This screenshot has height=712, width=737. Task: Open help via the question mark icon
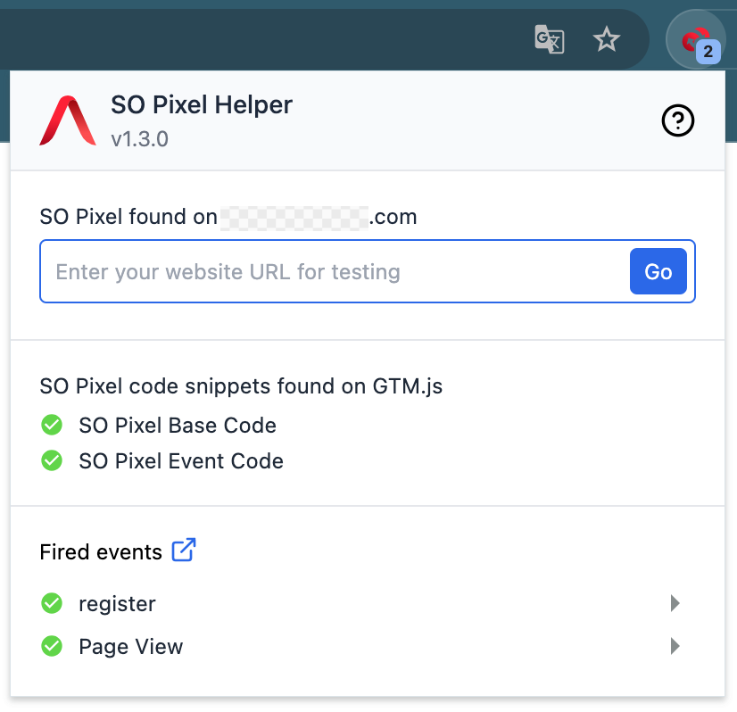[x=678, y=120]
